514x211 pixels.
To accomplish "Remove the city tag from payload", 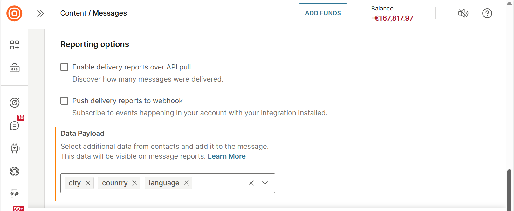I will point(88,183).
